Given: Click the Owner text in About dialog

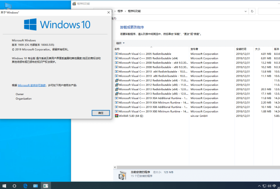Looking at the screenshot, I should [x=20, y=94].
